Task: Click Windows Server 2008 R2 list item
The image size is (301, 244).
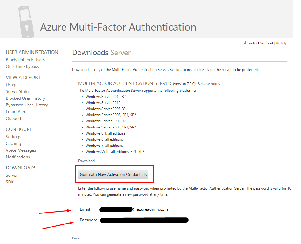Action: 105,109
